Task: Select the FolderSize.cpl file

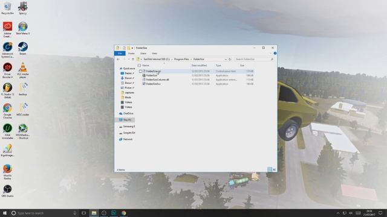Action: [x=154, y=71]
